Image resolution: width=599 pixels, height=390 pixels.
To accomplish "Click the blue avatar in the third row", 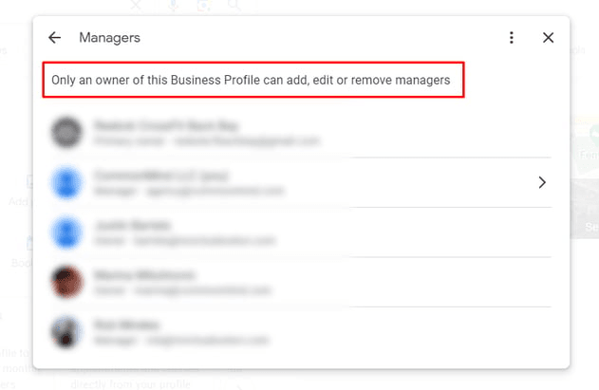I will pos(67,232).
